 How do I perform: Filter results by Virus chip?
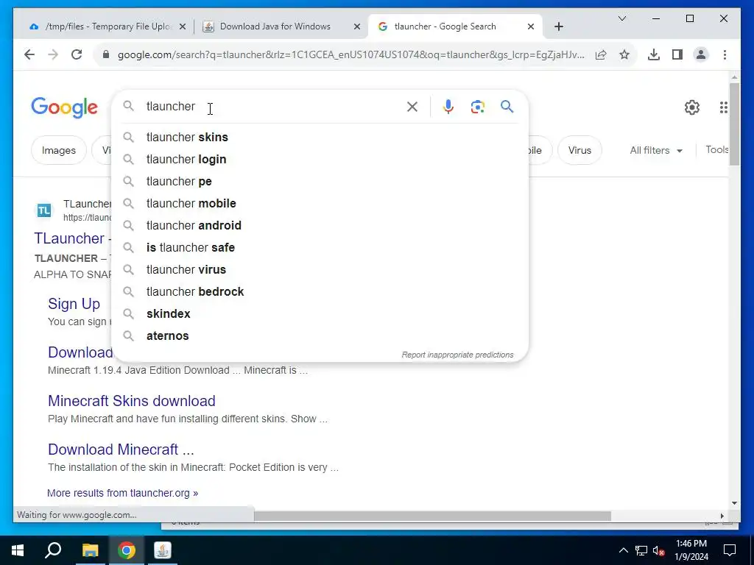point(579,150)
